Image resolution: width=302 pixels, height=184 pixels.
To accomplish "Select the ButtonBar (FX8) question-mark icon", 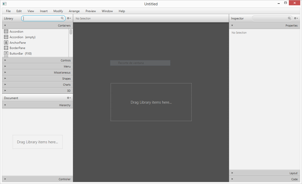I will [x=6, y=54].
